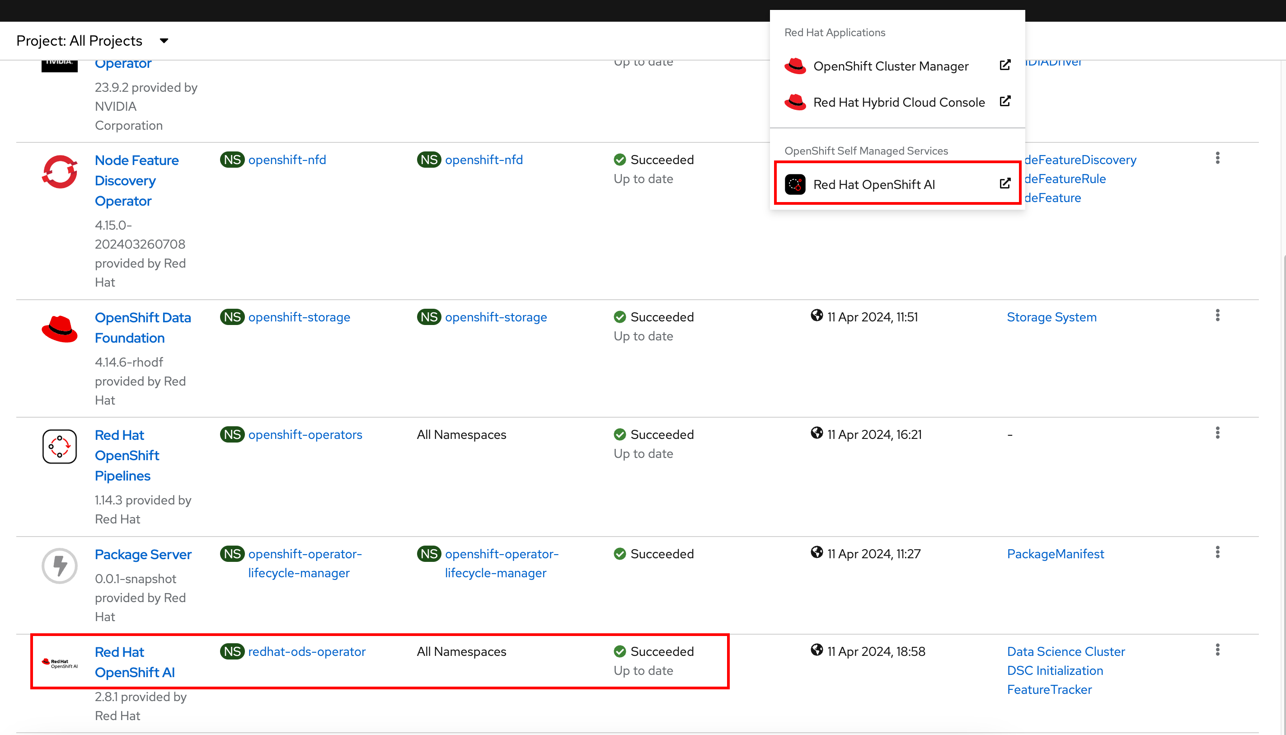Open openshift-storage managed namespace link
The width and height of the screenshot is (1286, 735).
coord(495,317)
